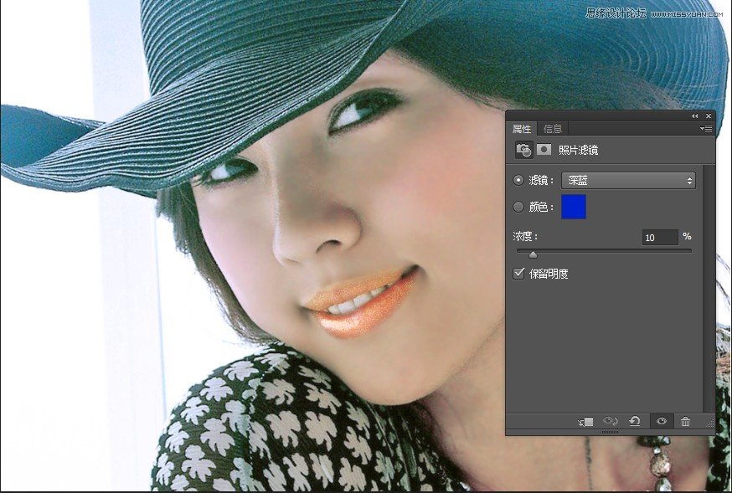Reset the Photo Filter adjustment with the reset icon
This screenshot has height=493, width=732.
point(634,421)
